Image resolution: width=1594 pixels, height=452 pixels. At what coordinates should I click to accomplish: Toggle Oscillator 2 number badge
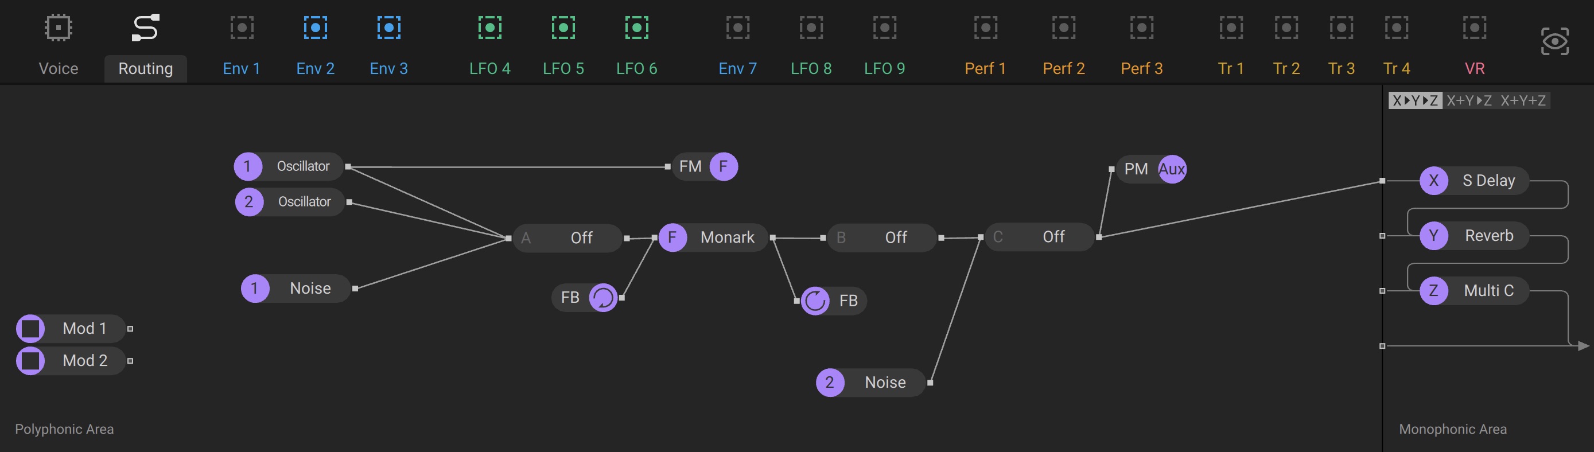pyautogui.click(x=250, y=201)
